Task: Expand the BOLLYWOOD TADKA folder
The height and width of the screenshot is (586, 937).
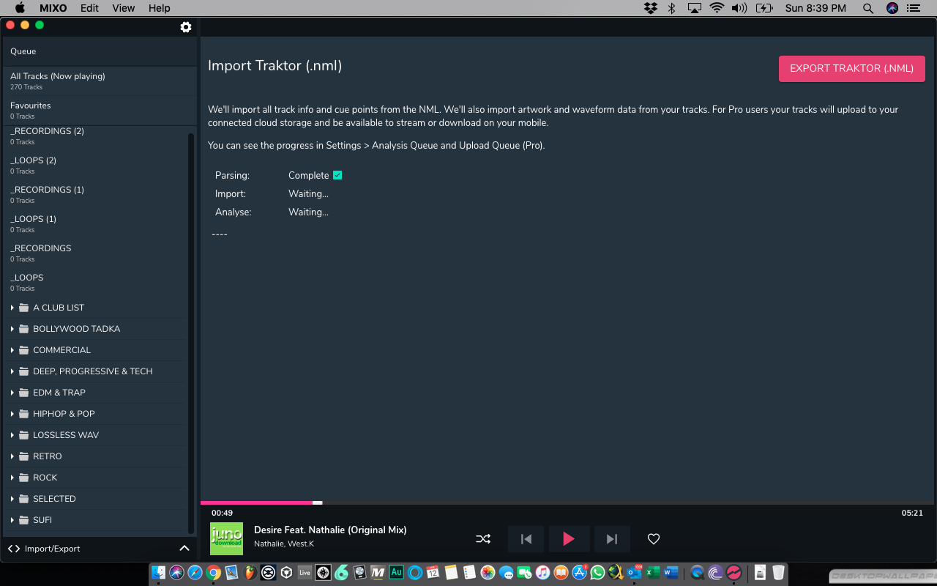Action: click(x=12, y=329)
